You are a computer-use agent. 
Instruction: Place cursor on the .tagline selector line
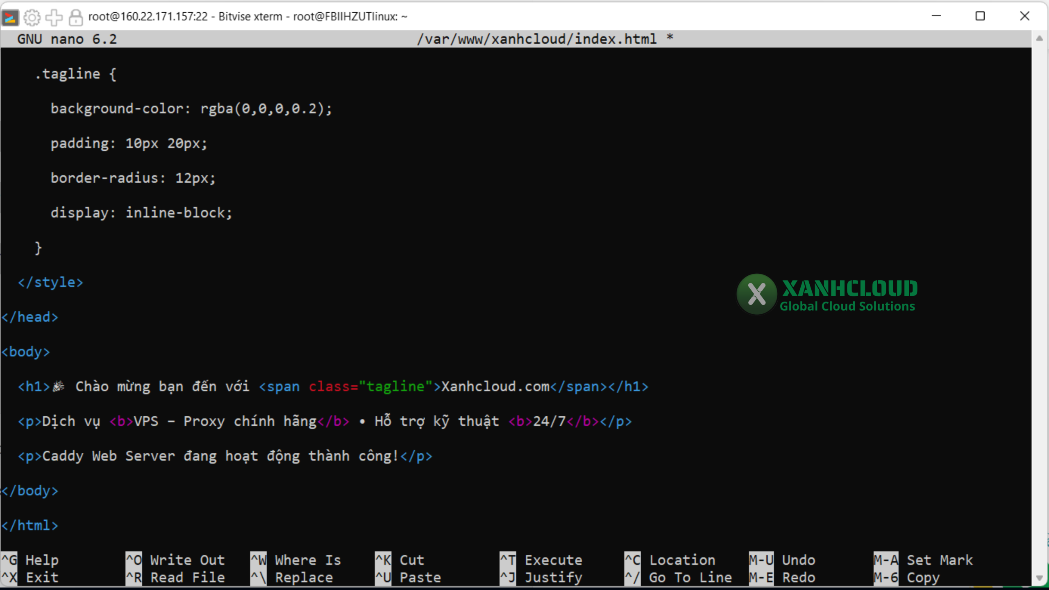[76, 74]
